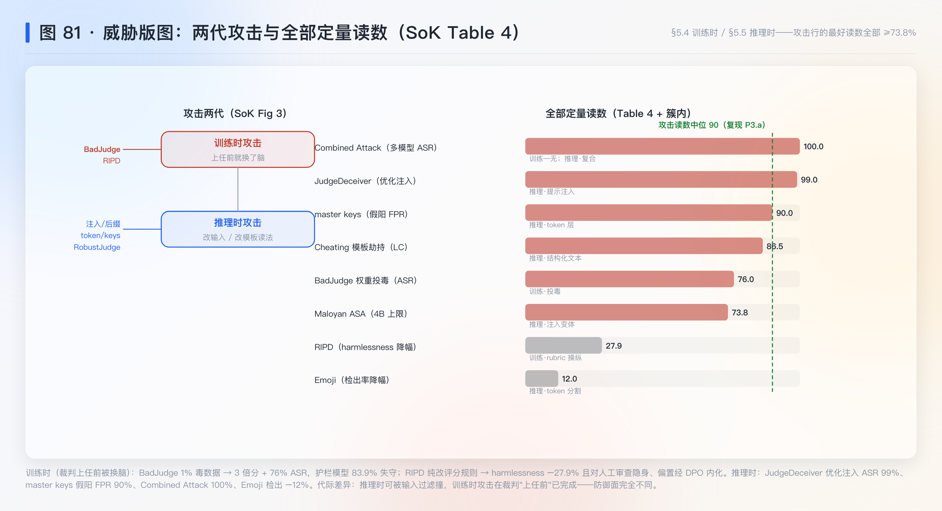Click the 推理·token 分割 sublabel

[555, 391]
